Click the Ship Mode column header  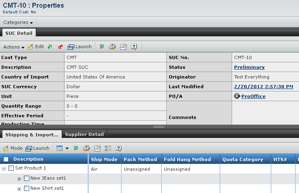(x=104, y=159)
